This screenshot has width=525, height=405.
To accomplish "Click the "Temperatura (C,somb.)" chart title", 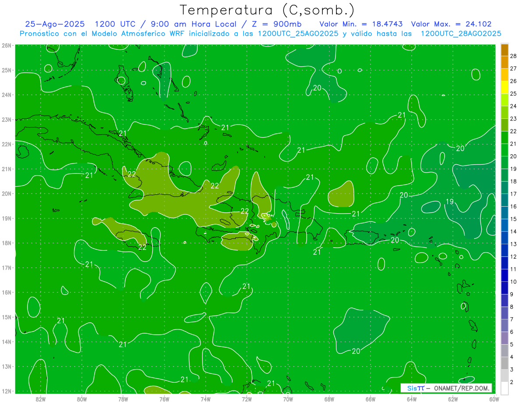I will [267, 10].
